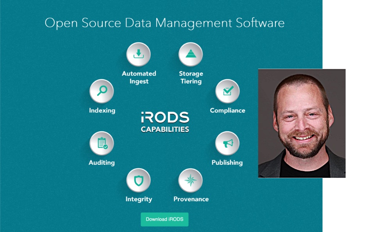Click the 'Storage Tiering' label text
The width and height of the screenshot is (371, 232).
pos(191,77)
